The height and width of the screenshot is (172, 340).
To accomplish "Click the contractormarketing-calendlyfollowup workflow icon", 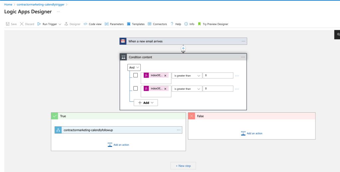I will point(58,130).
